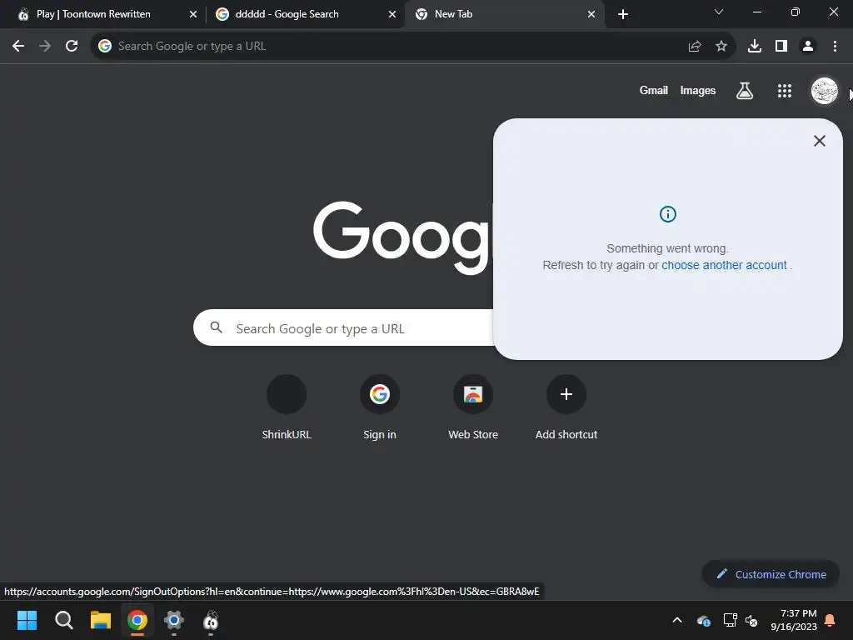Screen dimensions: 853x640
Task: Open Chrome downloads icon
Action: (x=755, y=47)
